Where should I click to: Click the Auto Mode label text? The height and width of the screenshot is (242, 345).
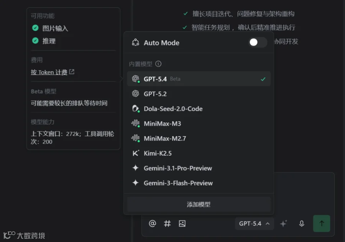(x=161, y=43)
